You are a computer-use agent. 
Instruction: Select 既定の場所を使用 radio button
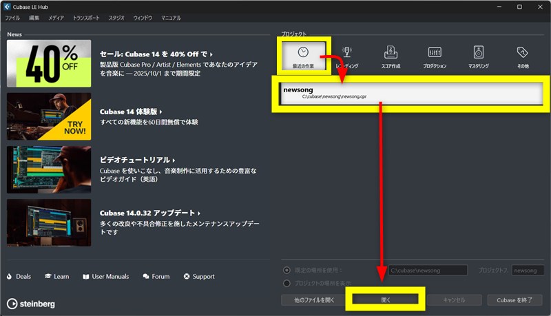tap(287, 270)
